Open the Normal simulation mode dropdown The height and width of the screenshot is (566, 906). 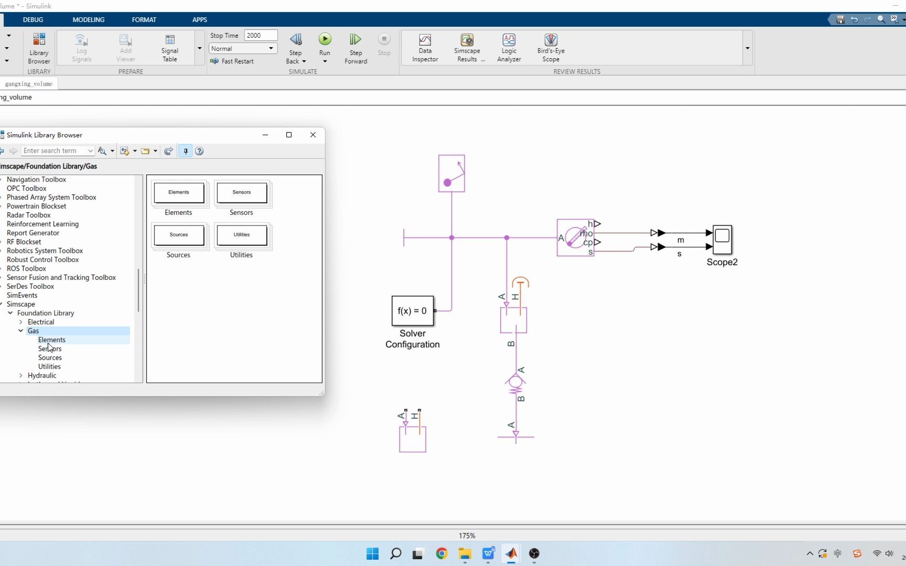[x=243, y=48]
